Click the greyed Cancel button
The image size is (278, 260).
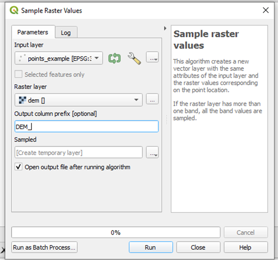(246, 232)
